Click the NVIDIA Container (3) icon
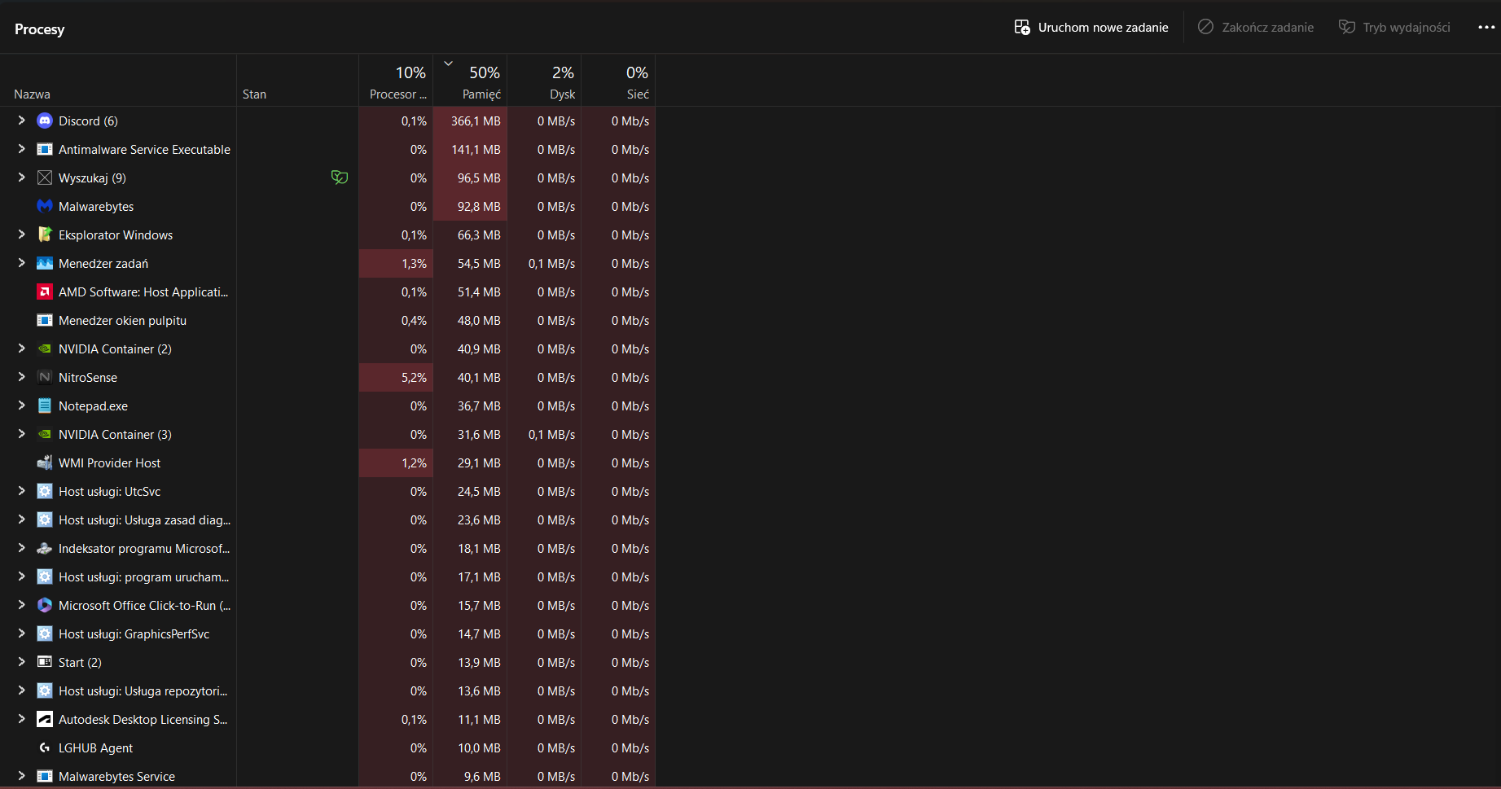 tap(45, 434)
